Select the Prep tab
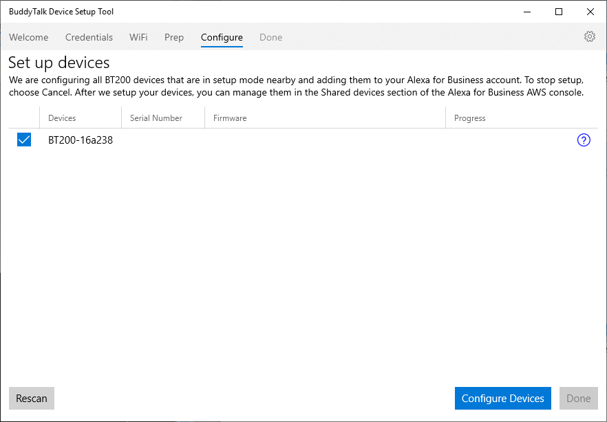 point(174,38)
